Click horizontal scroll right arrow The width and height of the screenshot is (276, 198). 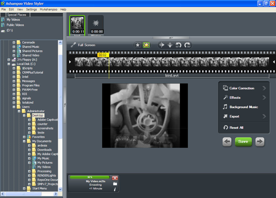point(56,194)
